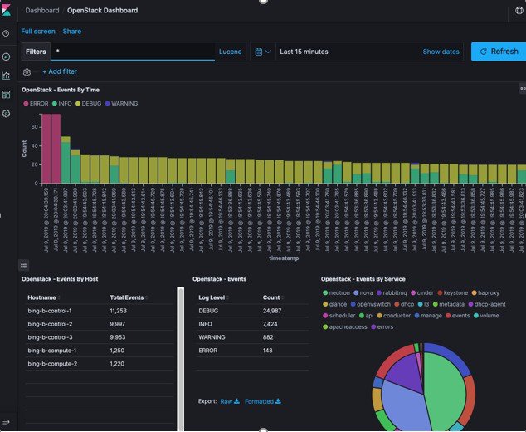Select dhcp-agent legend entry
Image resolution: width=526 pixels, height=432 pixels.
coord(487,304)
